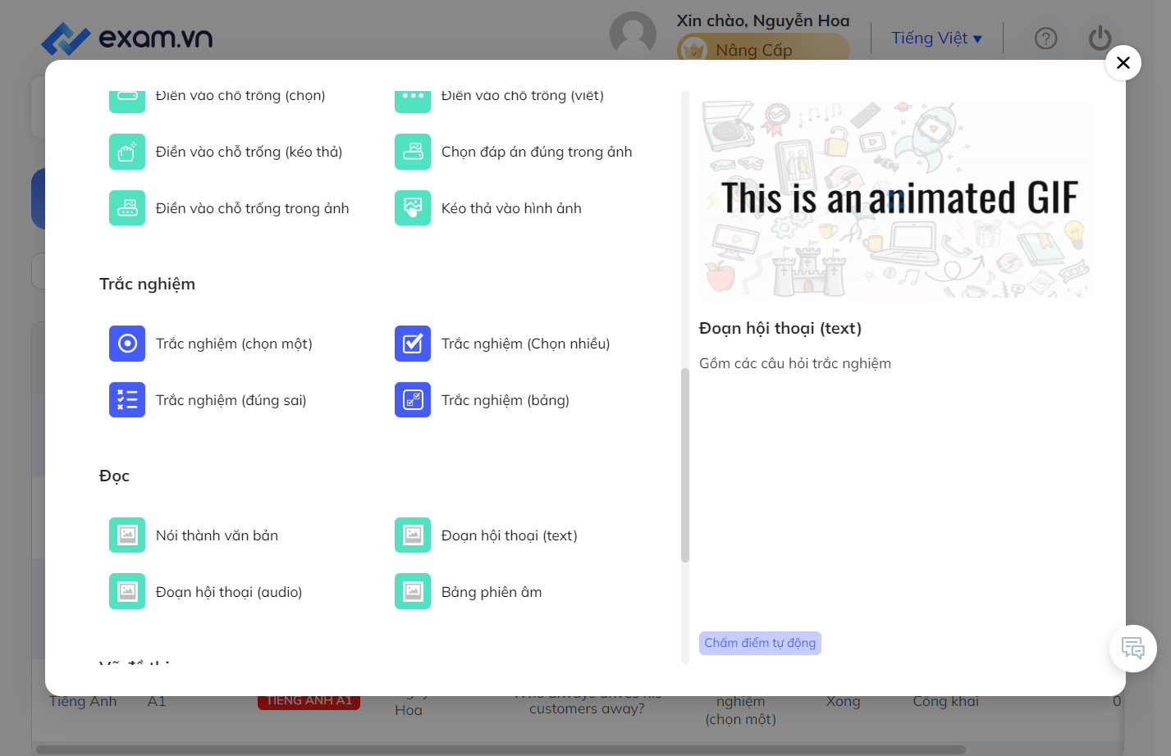Click the 'Trắc nghiệm (đúng sai)' list icon
This screenshot has height=756, width=1171.
127,400
